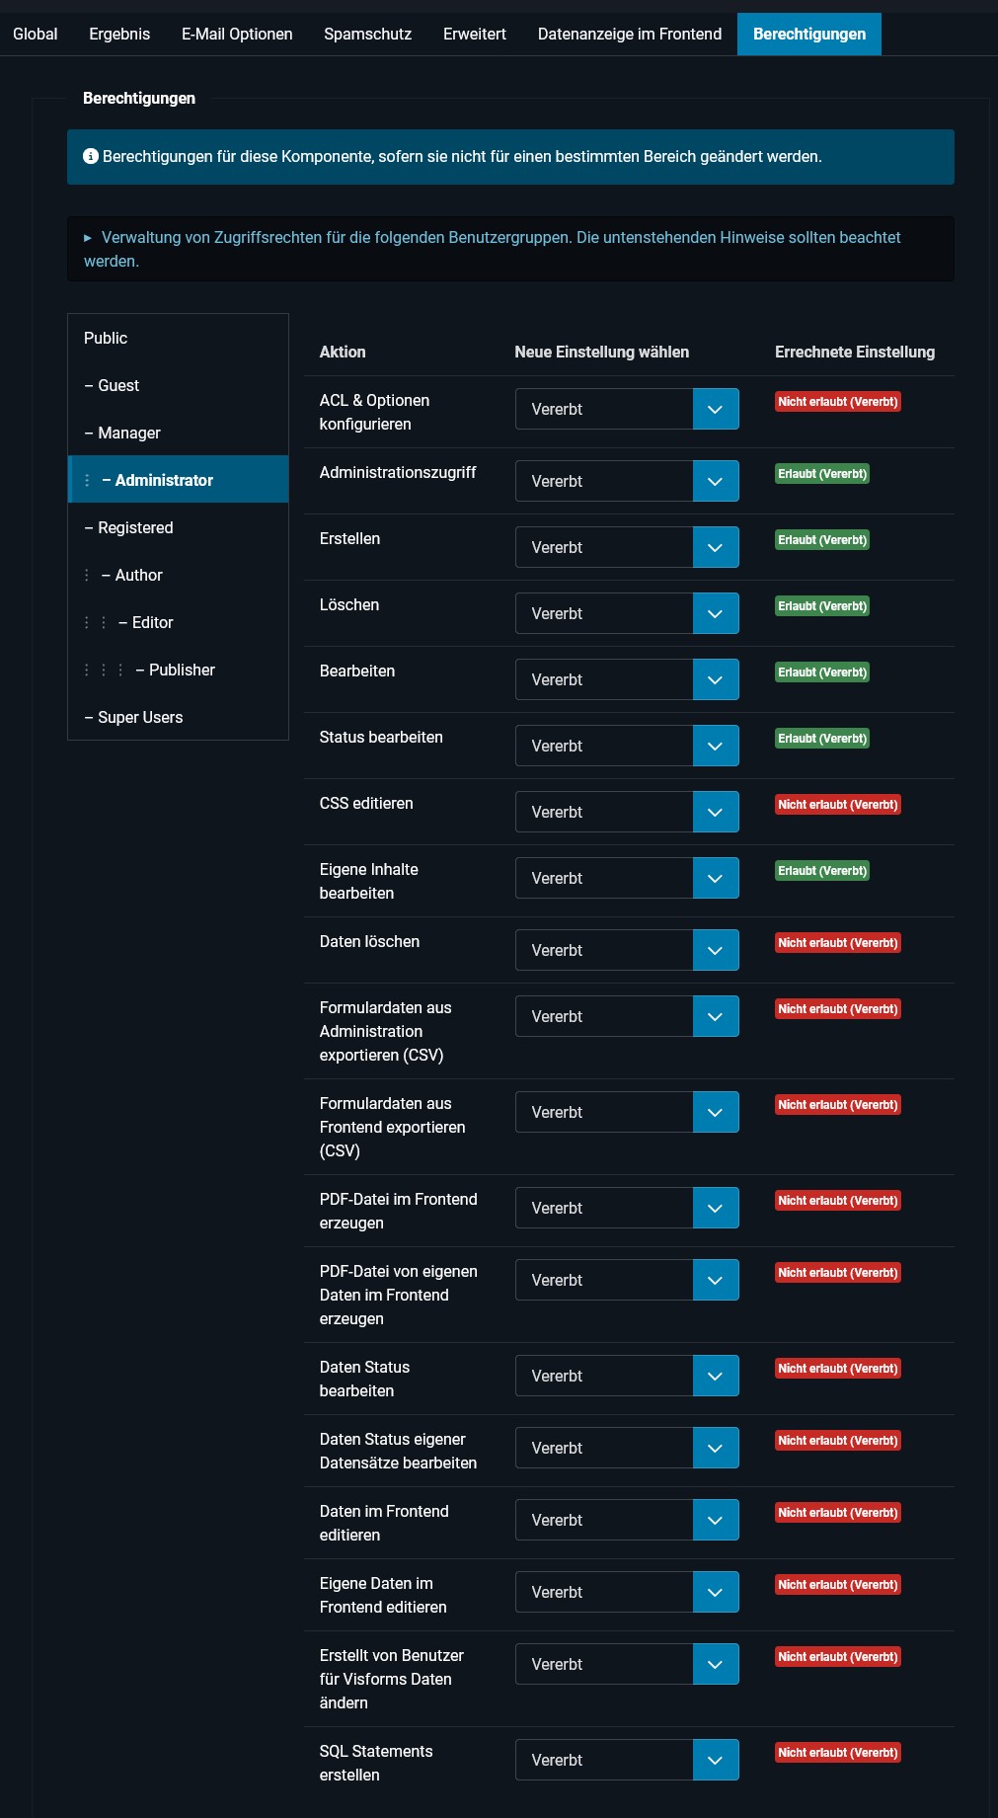
Task: Click the drag handle beside Author
Action: (x=86, y=575)
